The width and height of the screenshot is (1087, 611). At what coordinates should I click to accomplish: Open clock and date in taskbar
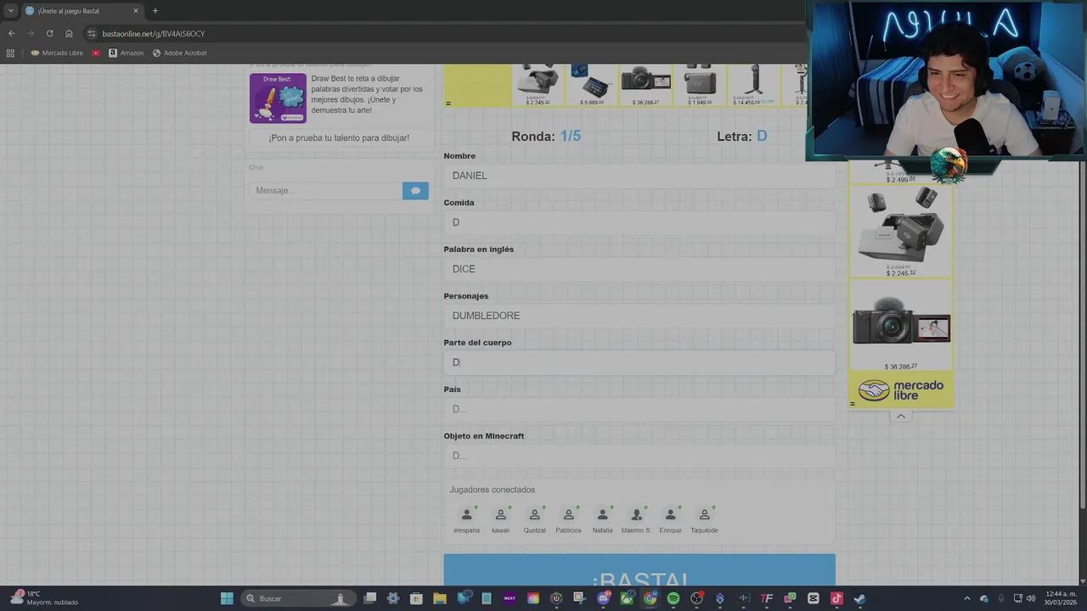[1061, 598]
